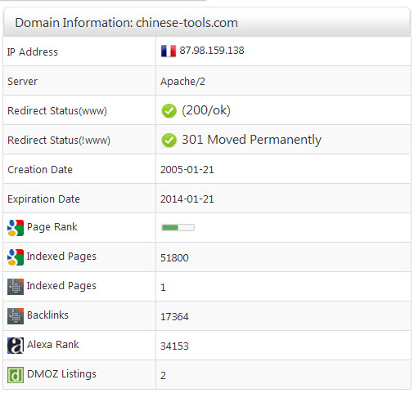
Task: Click the gray dotted icon beside Backlinks
Action: click(16, 316)
